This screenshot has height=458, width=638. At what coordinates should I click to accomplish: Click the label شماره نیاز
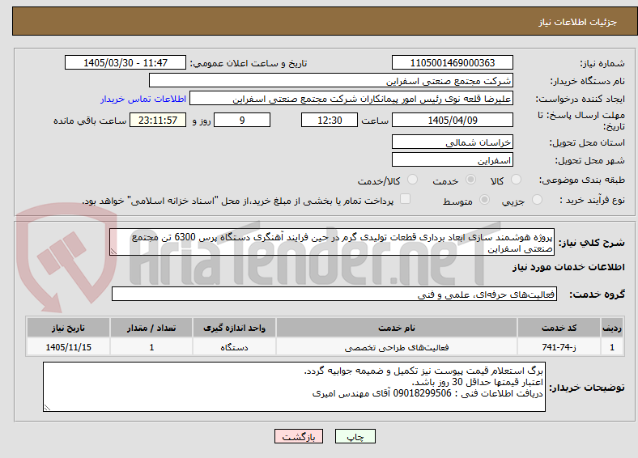(602, 63)
